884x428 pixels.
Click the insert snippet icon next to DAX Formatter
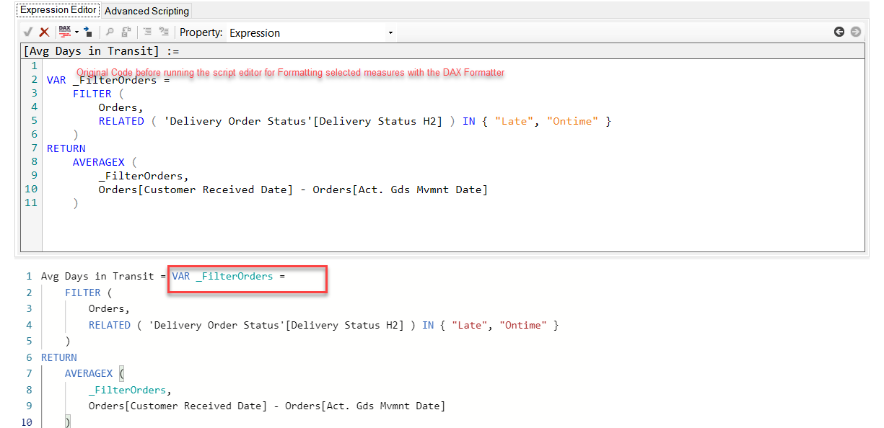[87, 32]
